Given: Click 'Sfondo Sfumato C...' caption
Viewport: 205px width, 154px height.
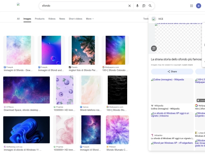Looking at the screenshot, I should click(117, 150).
